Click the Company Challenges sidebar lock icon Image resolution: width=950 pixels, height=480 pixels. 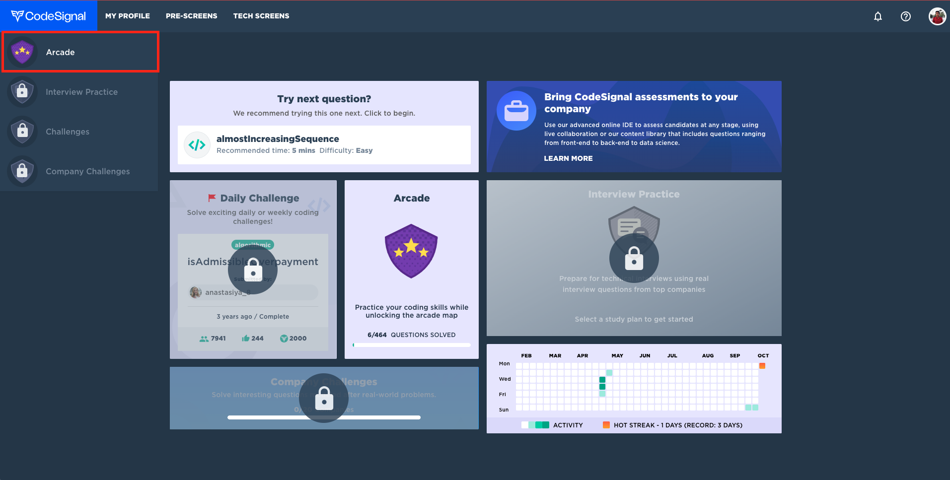point(22,171)
